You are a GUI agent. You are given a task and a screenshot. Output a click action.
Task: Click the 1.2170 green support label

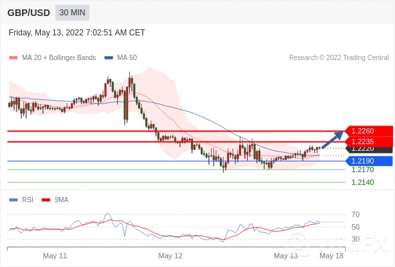tap(363, 170)
